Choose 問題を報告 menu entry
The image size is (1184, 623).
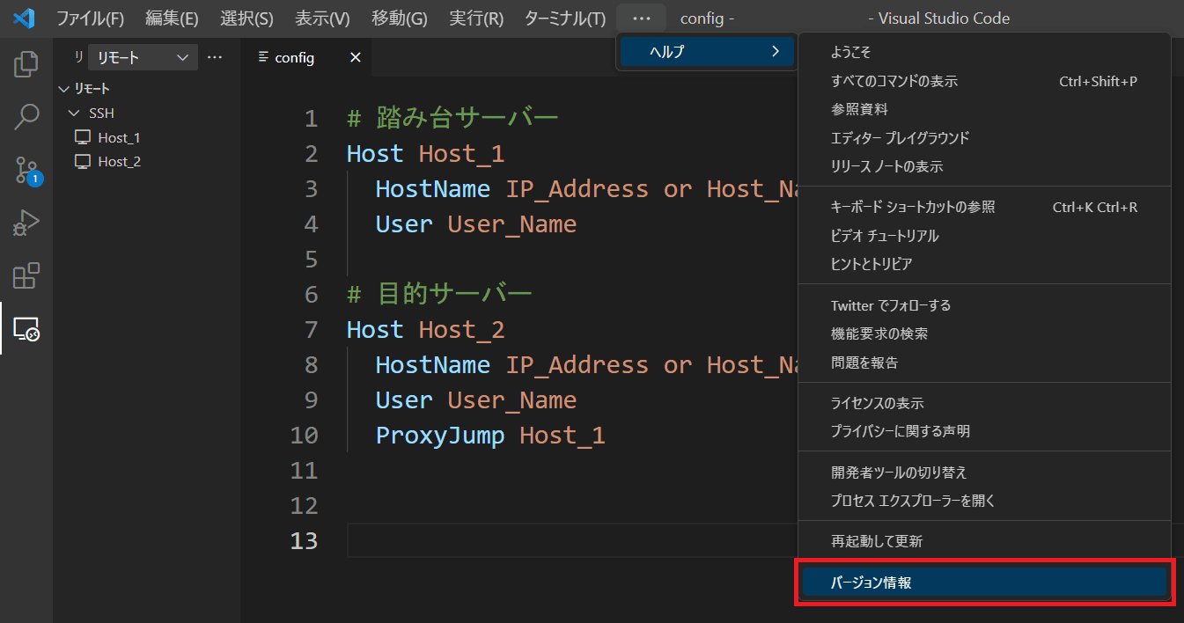[984, 362]
